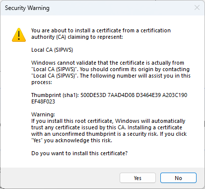Click the thumbprint ending EF48F023
The height and width of the screenshot is (189, 205).
[x=43, y=101]
